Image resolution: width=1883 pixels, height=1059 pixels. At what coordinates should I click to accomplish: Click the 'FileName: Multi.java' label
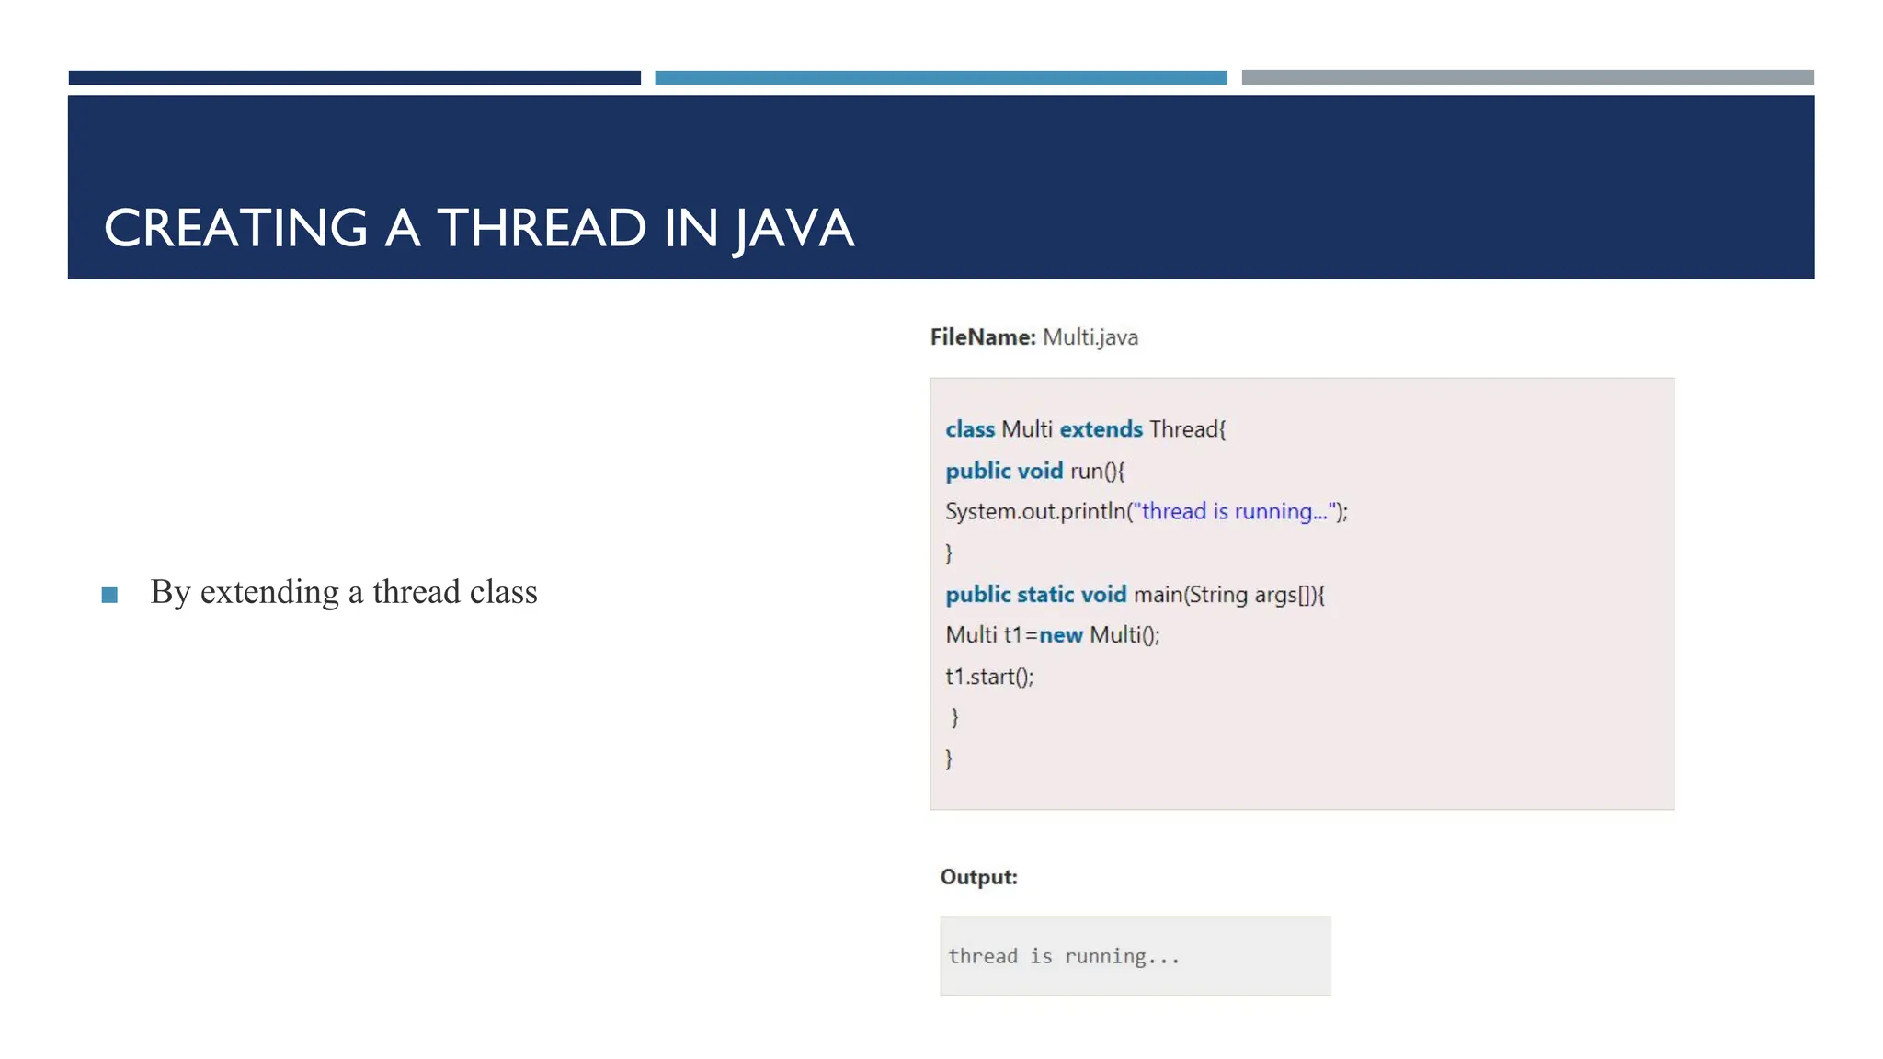[1034, 337]
